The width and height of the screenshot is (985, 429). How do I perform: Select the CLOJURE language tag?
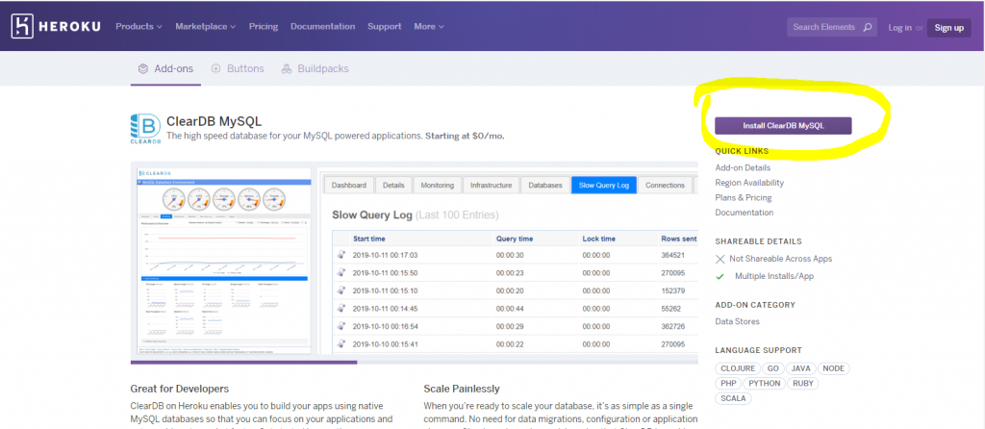pos(738,368)
